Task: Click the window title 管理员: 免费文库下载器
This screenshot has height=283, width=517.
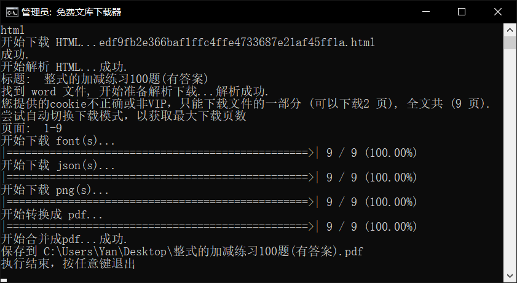Action: (x=71, y=12)
